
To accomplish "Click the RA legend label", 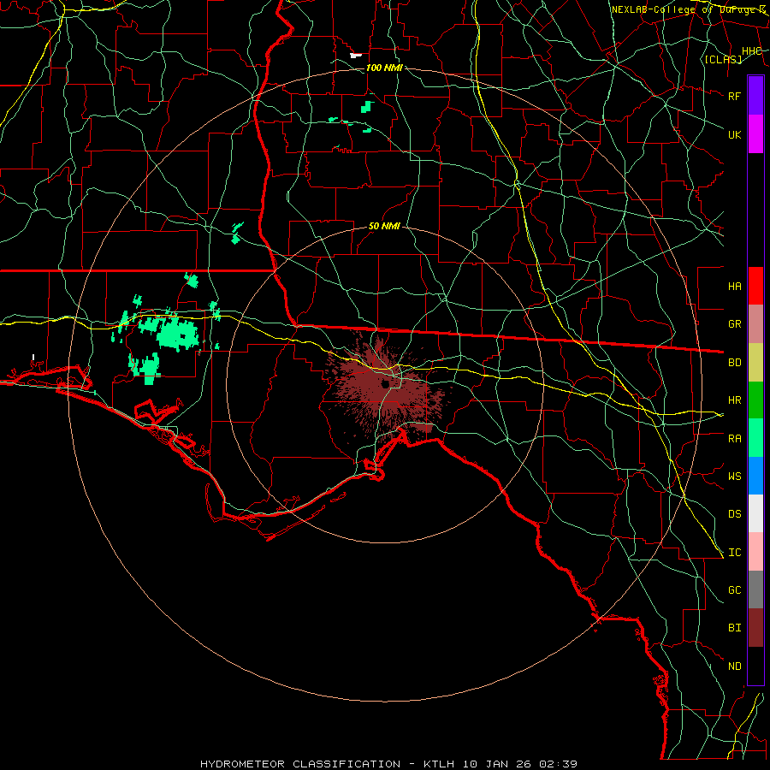I will tap(734, 439).
